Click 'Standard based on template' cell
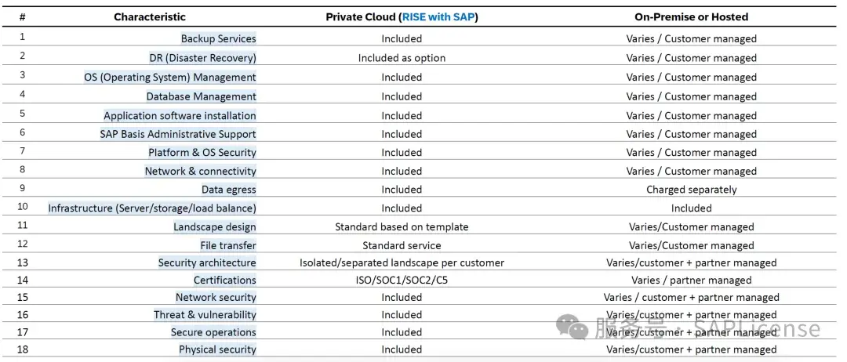The width and height of the screenshot is (847, 362). pyautogui.click(x=402, y=226)
